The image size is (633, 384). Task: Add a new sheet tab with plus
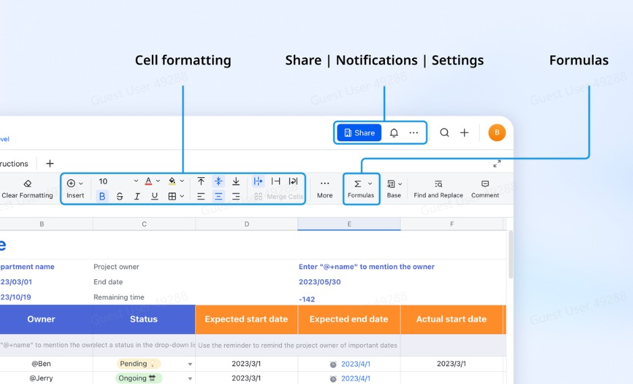click(x=50, y=164)
